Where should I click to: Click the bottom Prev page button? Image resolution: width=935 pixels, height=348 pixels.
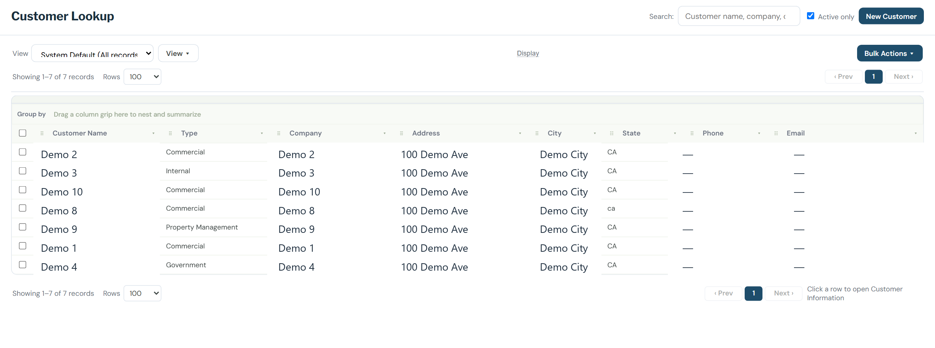pos(724,293)
